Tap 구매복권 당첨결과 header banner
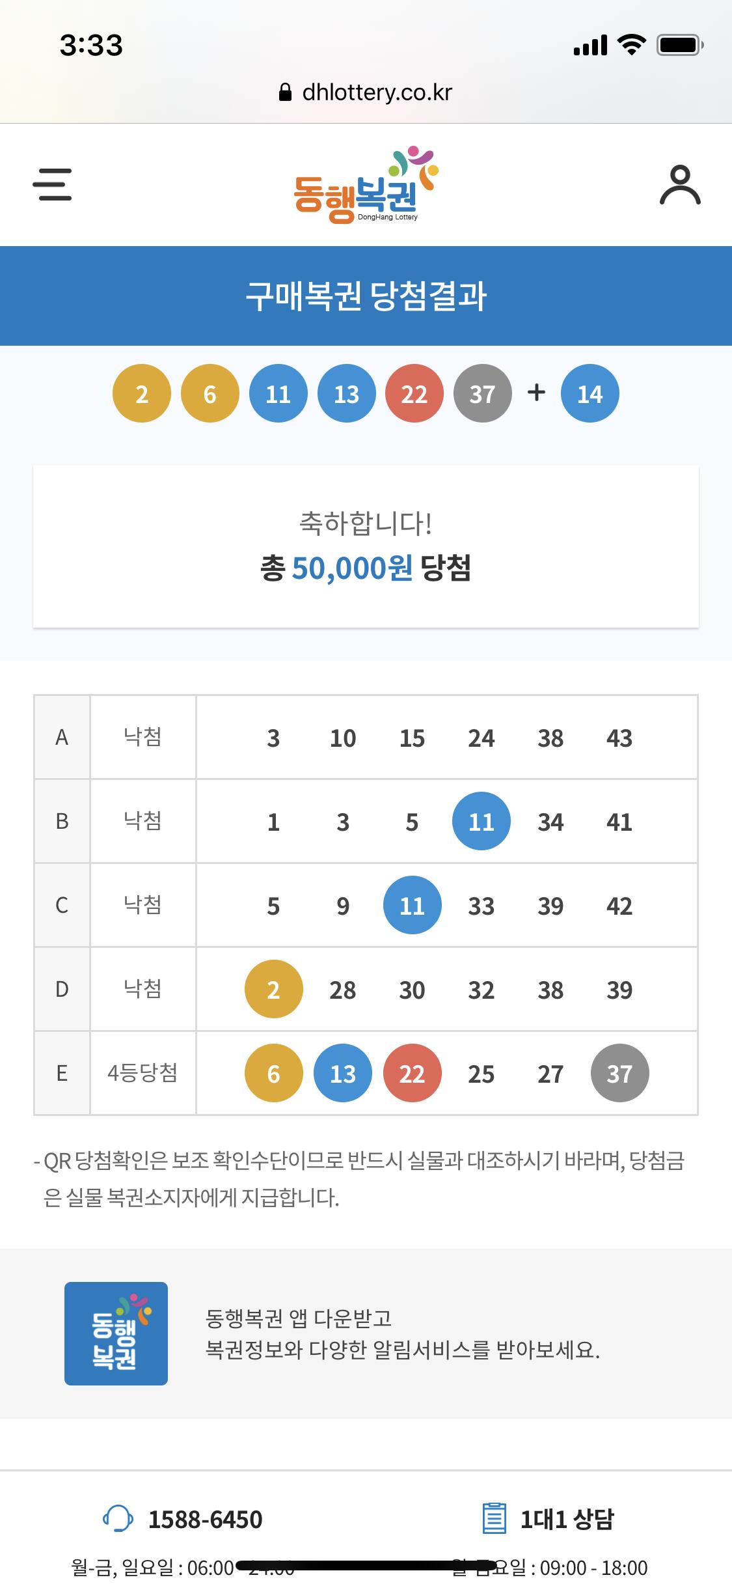Viewport: 732px width, 1586px height. pyautogui.click(x=366, y=296)
